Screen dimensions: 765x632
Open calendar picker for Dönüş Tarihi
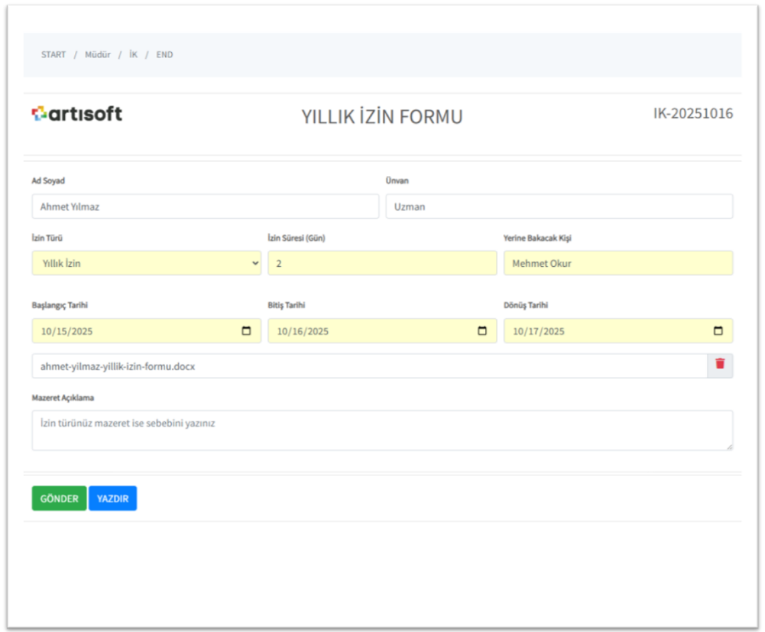tap(718, 331)
